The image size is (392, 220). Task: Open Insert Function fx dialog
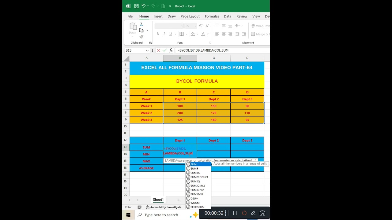tap(171, 50)
